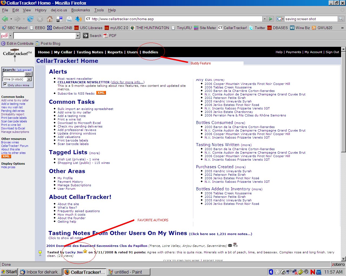This screenshot has height=276, width=346.
Task: Open the Buddies navigation item
Action: (x=150, y=52)
